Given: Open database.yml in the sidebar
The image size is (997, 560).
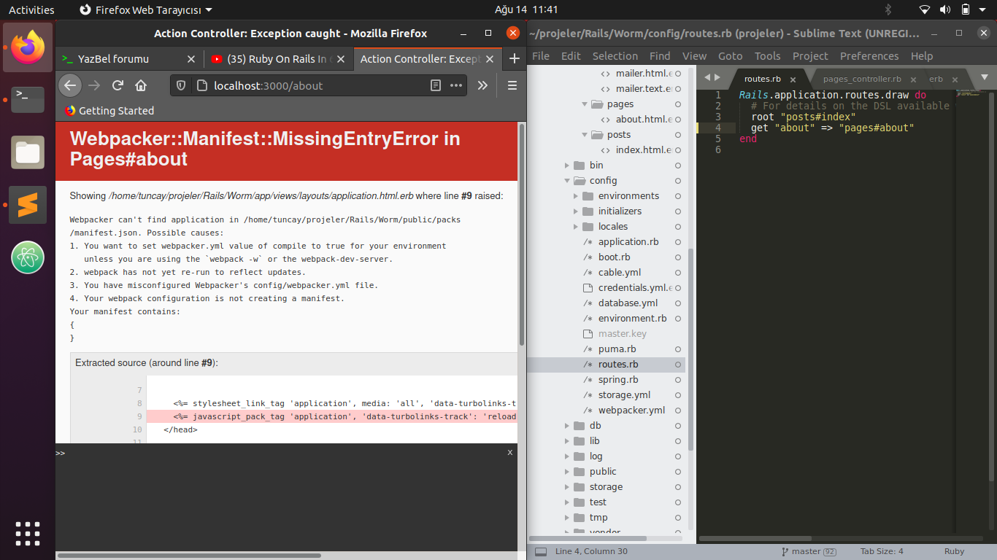Looking at the screenshot, I should [628, 303].
